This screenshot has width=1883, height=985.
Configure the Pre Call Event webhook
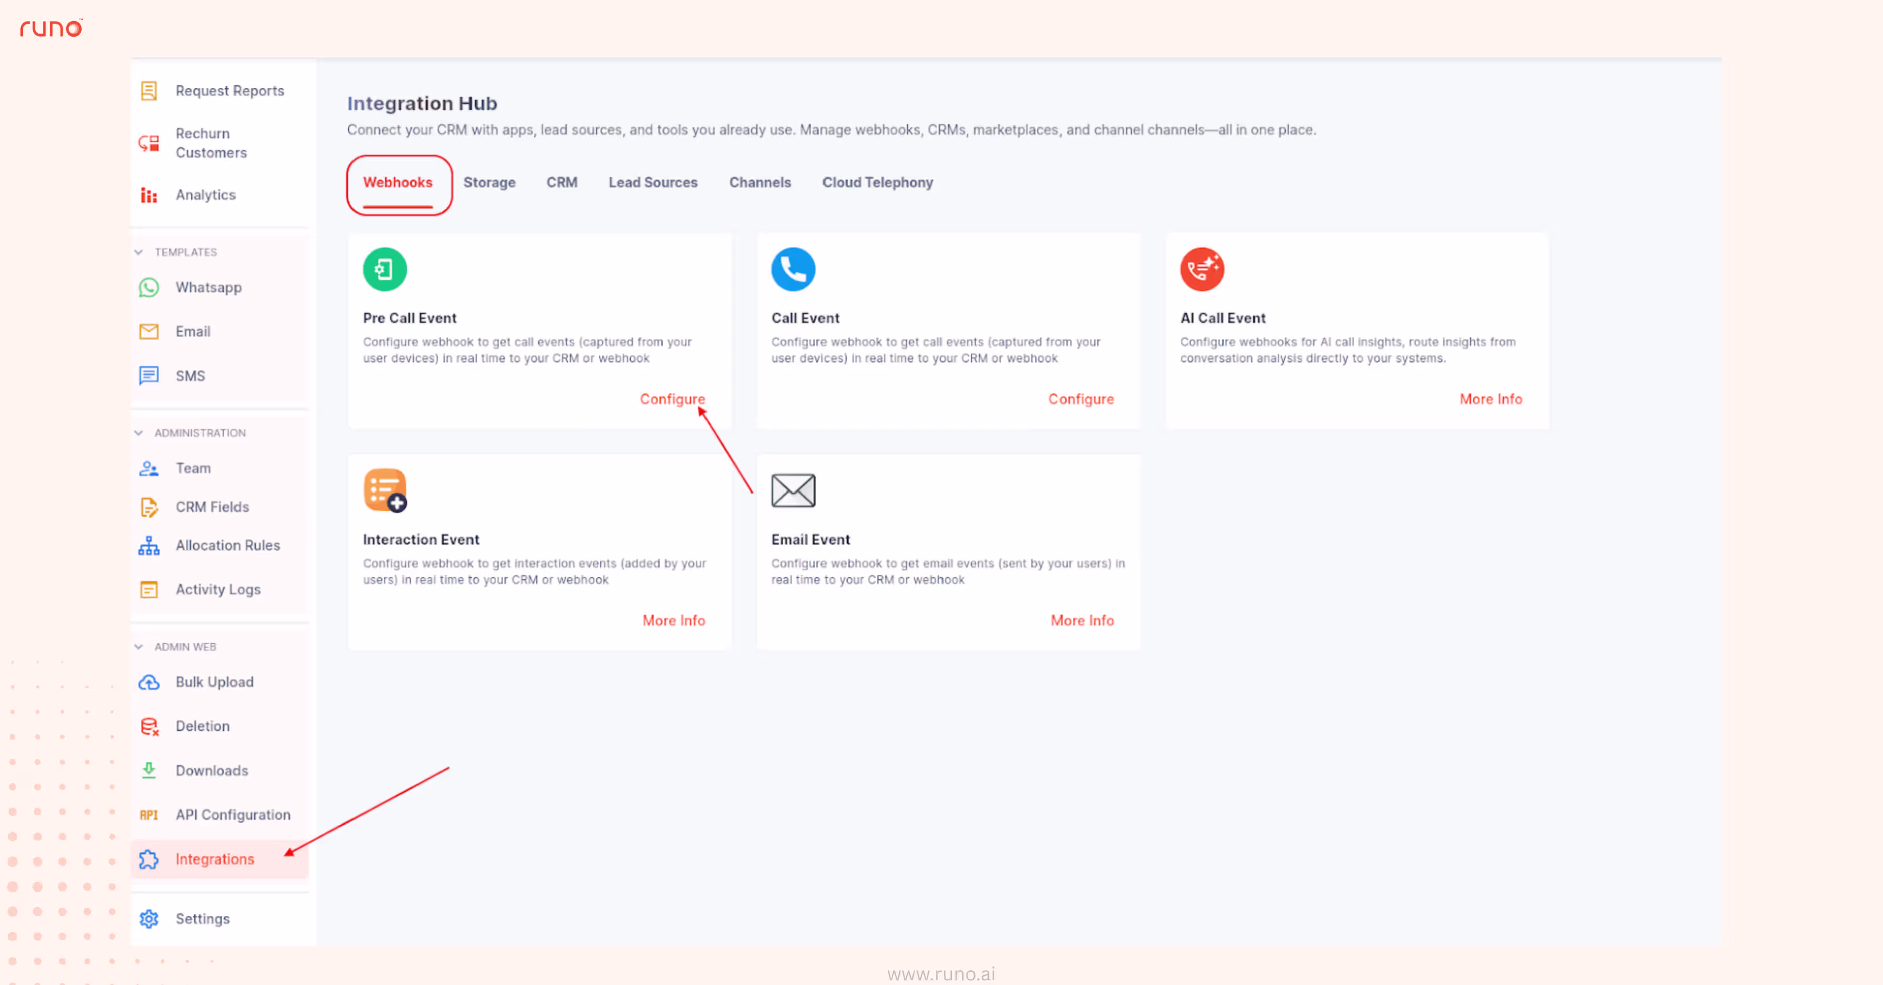(x=672, y=399)
